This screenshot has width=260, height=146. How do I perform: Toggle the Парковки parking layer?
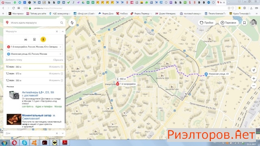coord(228,23)
